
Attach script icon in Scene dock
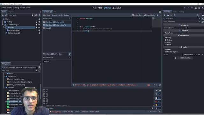pos(36,15)
